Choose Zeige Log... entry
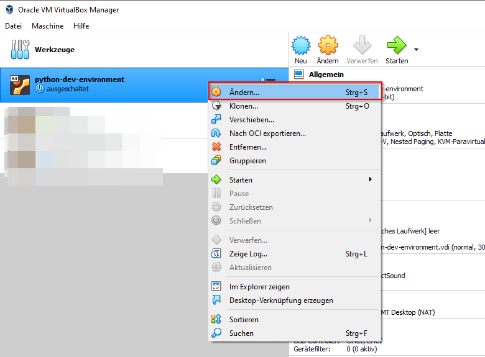485x357 pixels. (295, 254)
